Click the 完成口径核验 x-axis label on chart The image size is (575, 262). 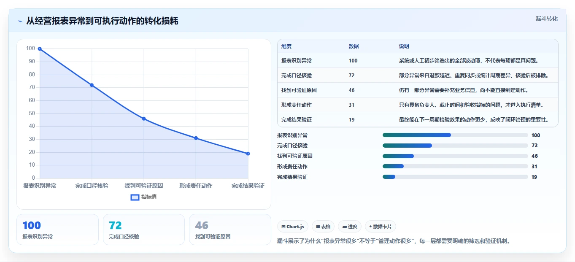[92, 186]
